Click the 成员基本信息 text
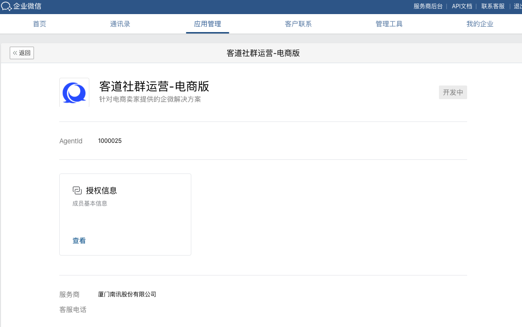Viewport: 522px width, 327px height. pyautogui.click(x=90, y=204)
